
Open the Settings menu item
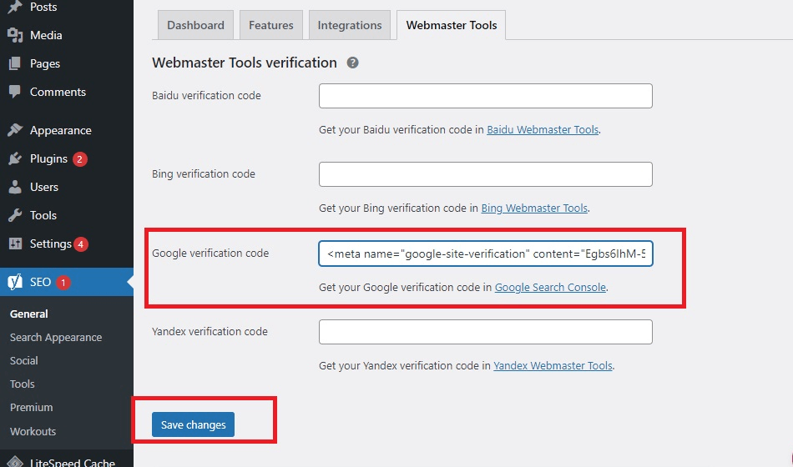pyautogui.click(x=50, y=244)
